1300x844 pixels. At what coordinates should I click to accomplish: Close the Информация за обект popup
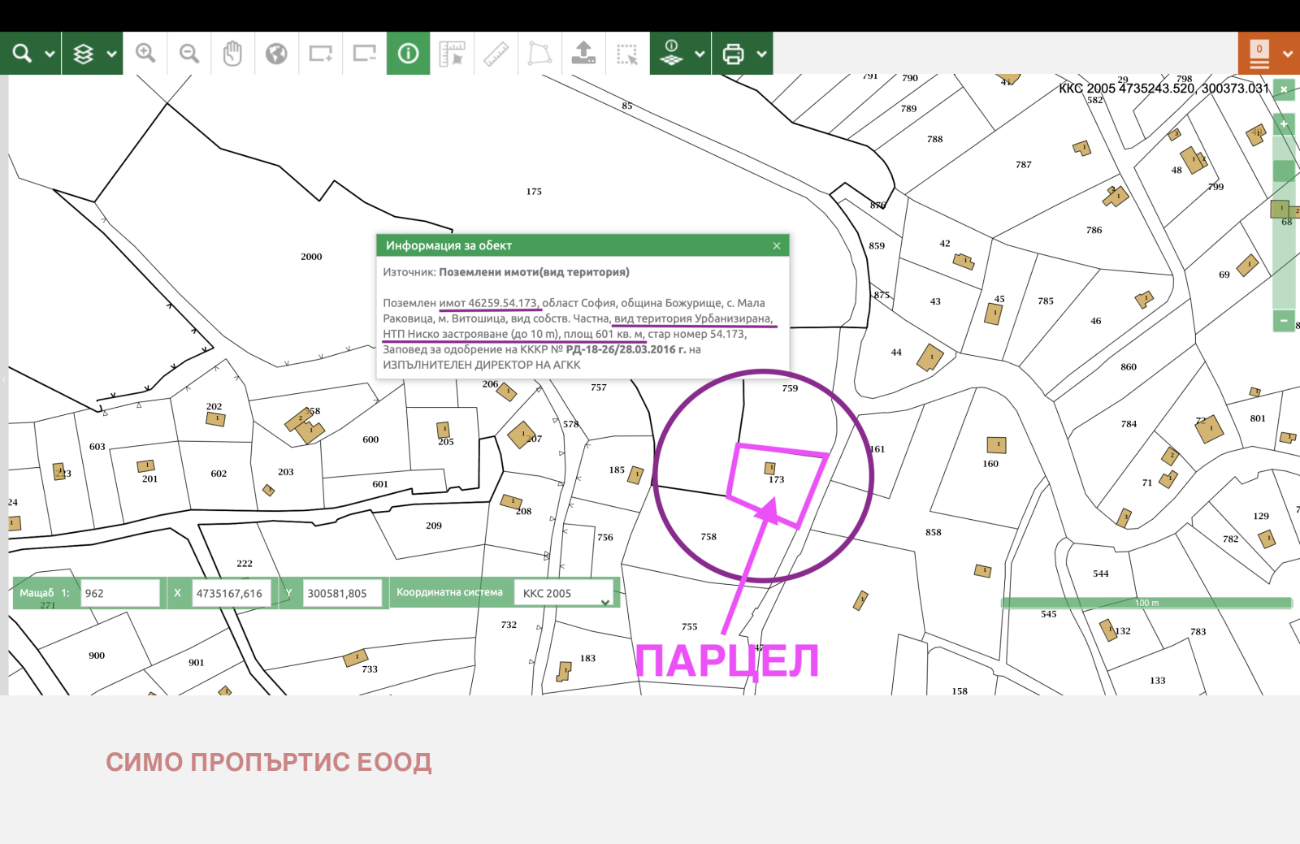pyautogui.click(x=776, y=245)
